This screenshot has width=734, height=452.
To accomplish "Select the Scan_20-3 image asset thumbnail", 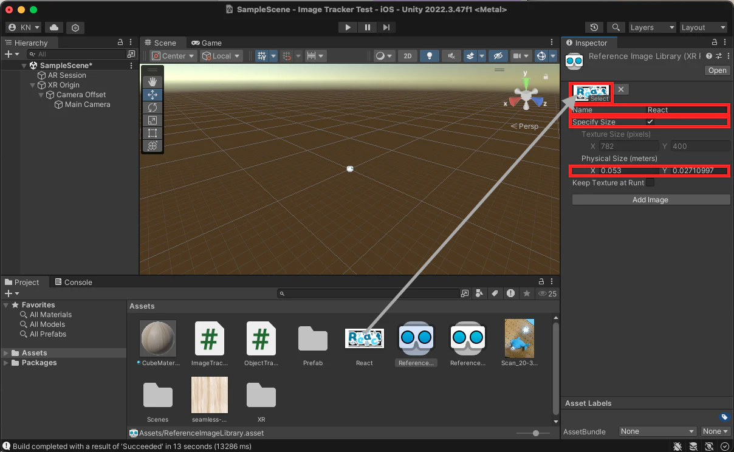I will point(520,338).
